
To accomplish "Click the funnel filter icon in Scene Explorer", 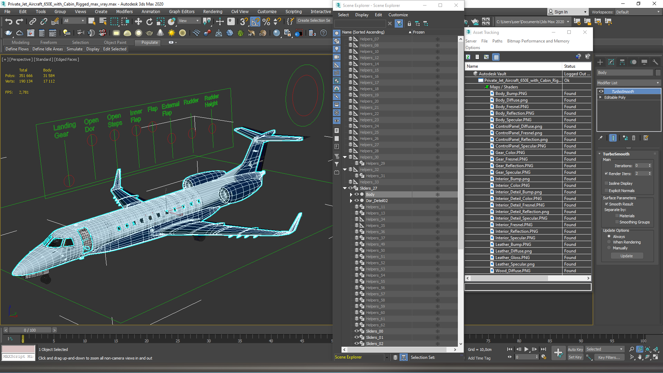I will [399, 23].
